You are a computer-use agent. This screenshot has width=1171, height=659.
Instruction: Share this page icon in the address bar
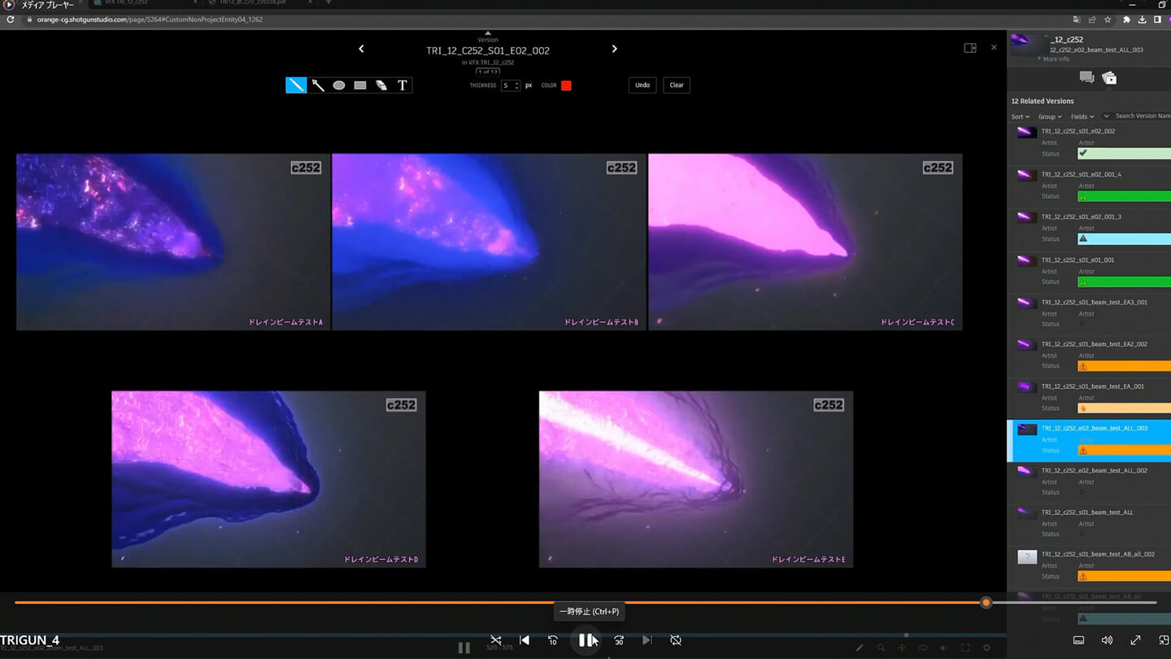tap(1092, 20)
